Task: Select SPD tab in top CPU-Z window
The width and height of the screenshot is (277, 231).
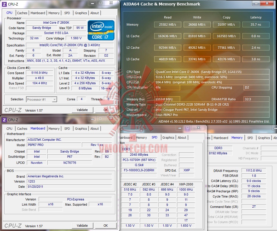Action: click(x=67, y=13)
